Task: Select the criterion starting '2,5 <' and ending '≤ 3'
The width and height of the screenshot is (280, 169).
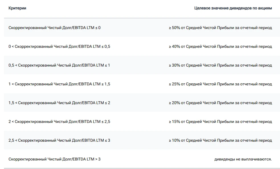Action: [59, 141]
